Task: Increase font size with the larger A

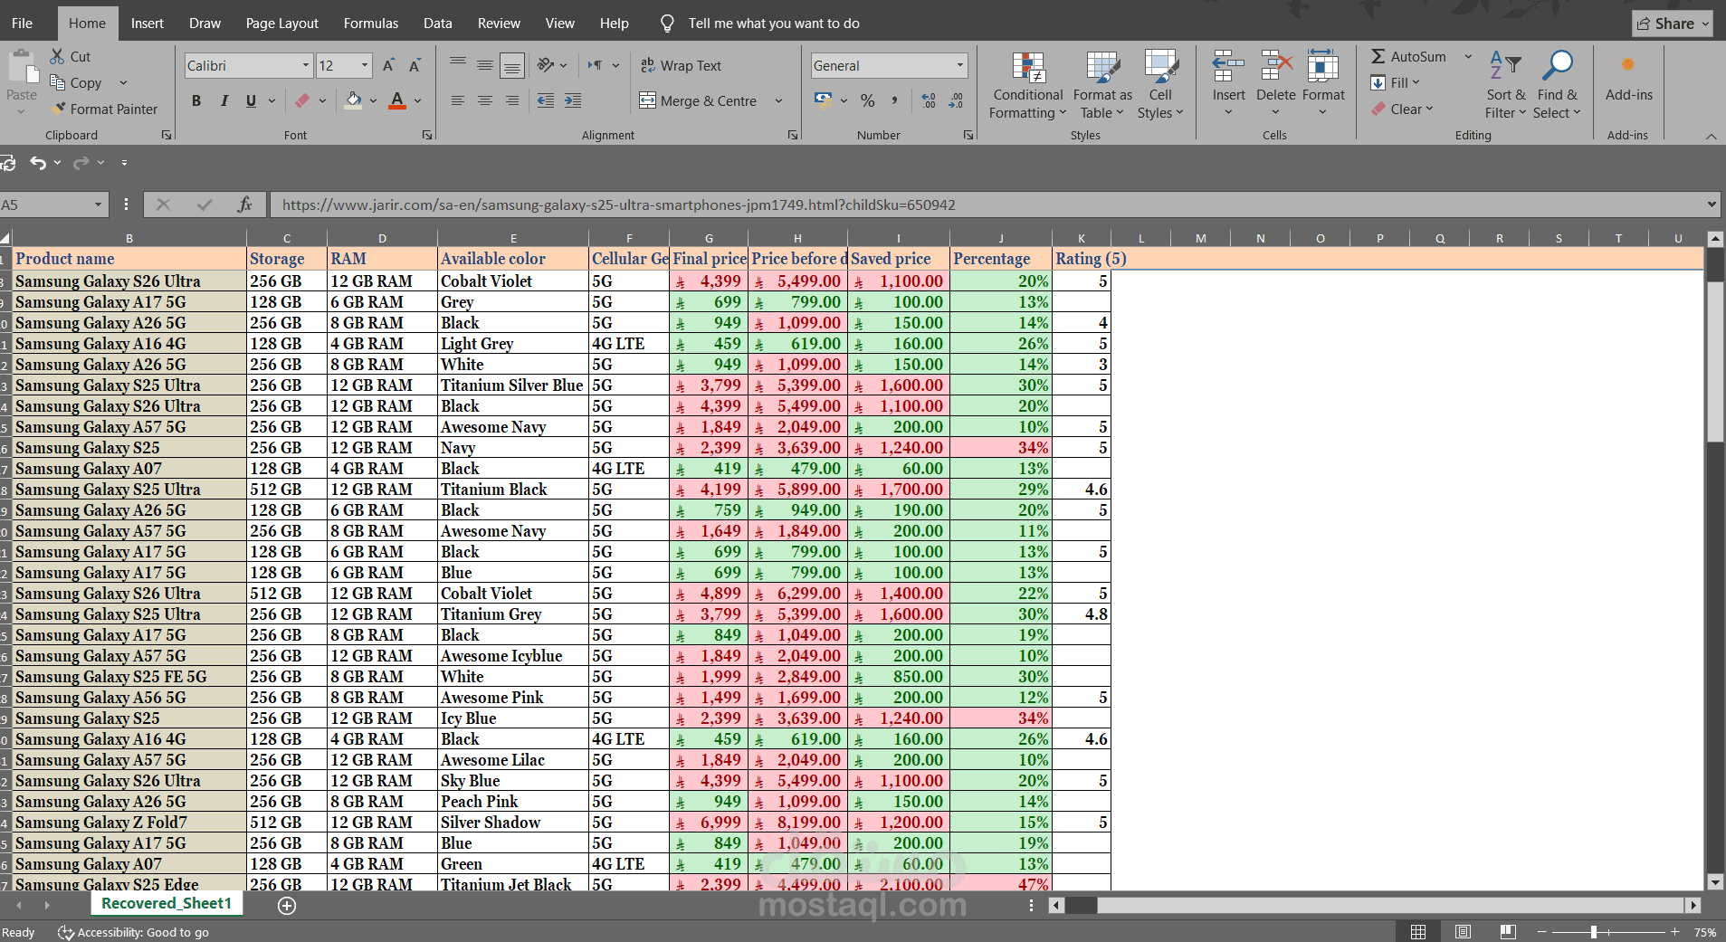Action: point(388,65)
